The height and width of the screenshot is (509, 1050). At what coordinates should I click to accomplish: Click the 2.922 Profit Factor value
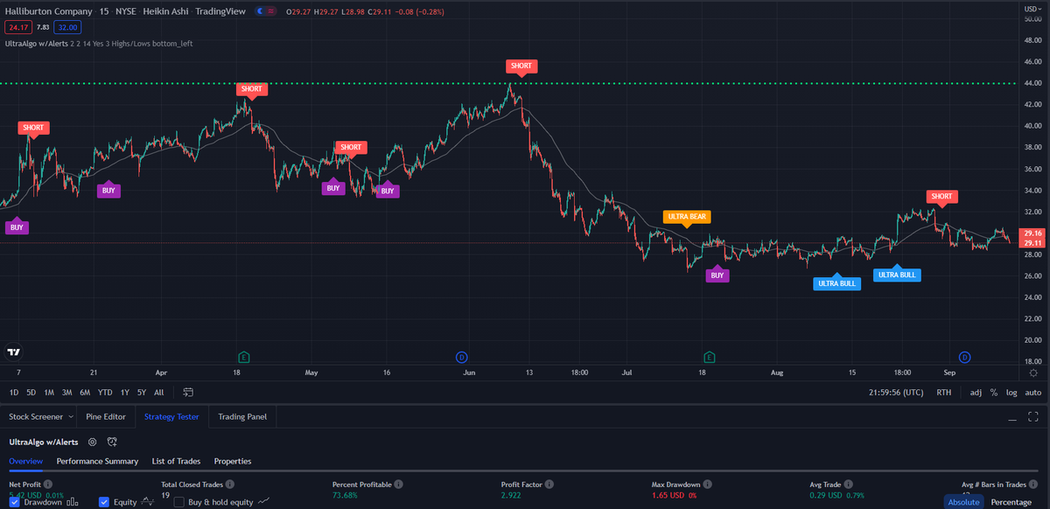tap(513, 495)
